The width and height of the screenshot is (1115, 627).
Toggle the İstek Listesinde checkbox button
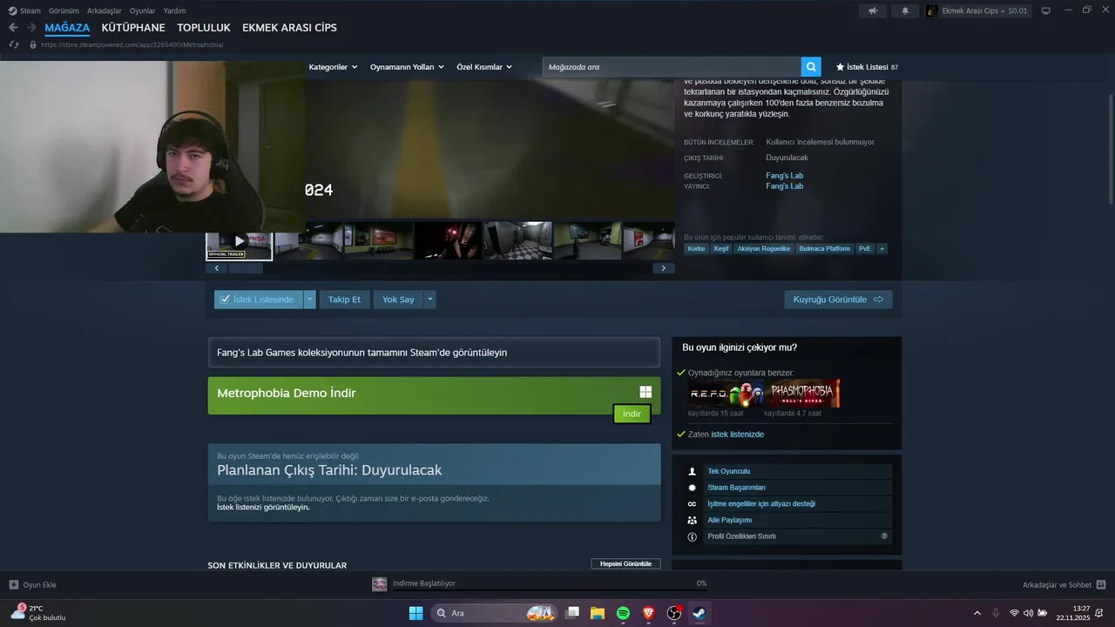(x=259, y=300)
